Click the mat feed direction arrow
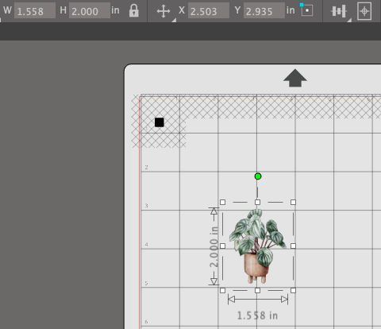 (295, 78)
